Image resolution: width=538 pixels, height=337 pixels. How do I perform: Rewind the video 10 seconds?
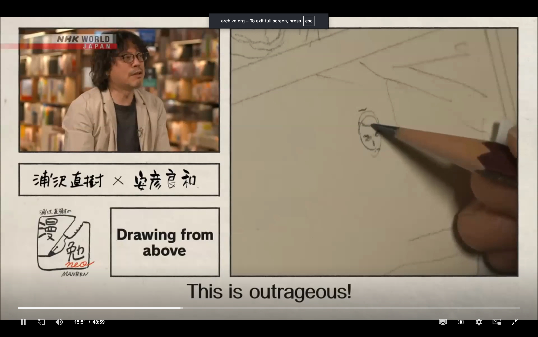pyautogui.click(x=41, y=322)
